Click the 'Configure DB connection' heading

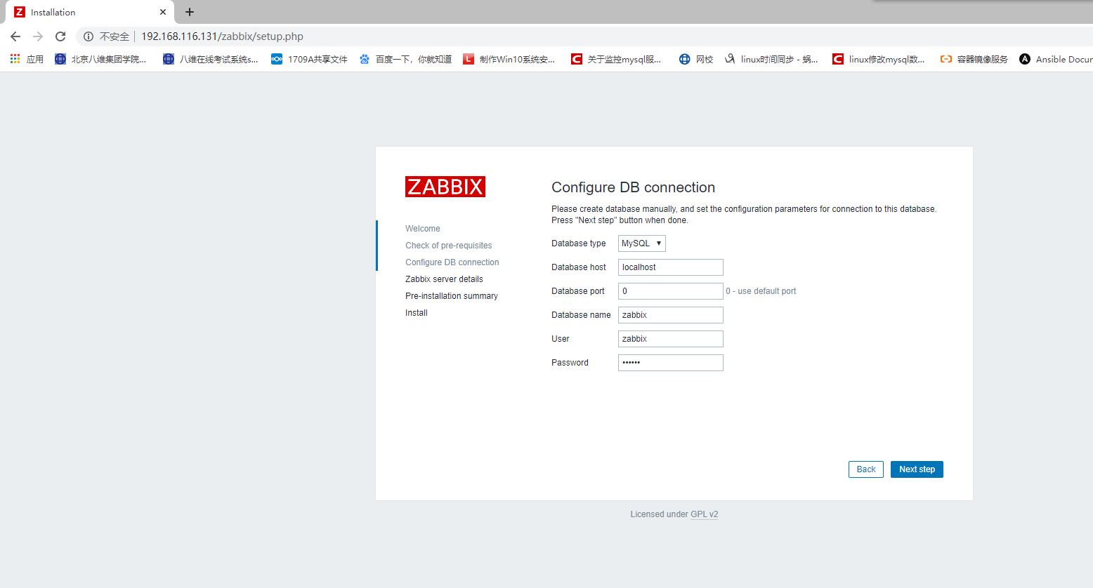point(633,187)
